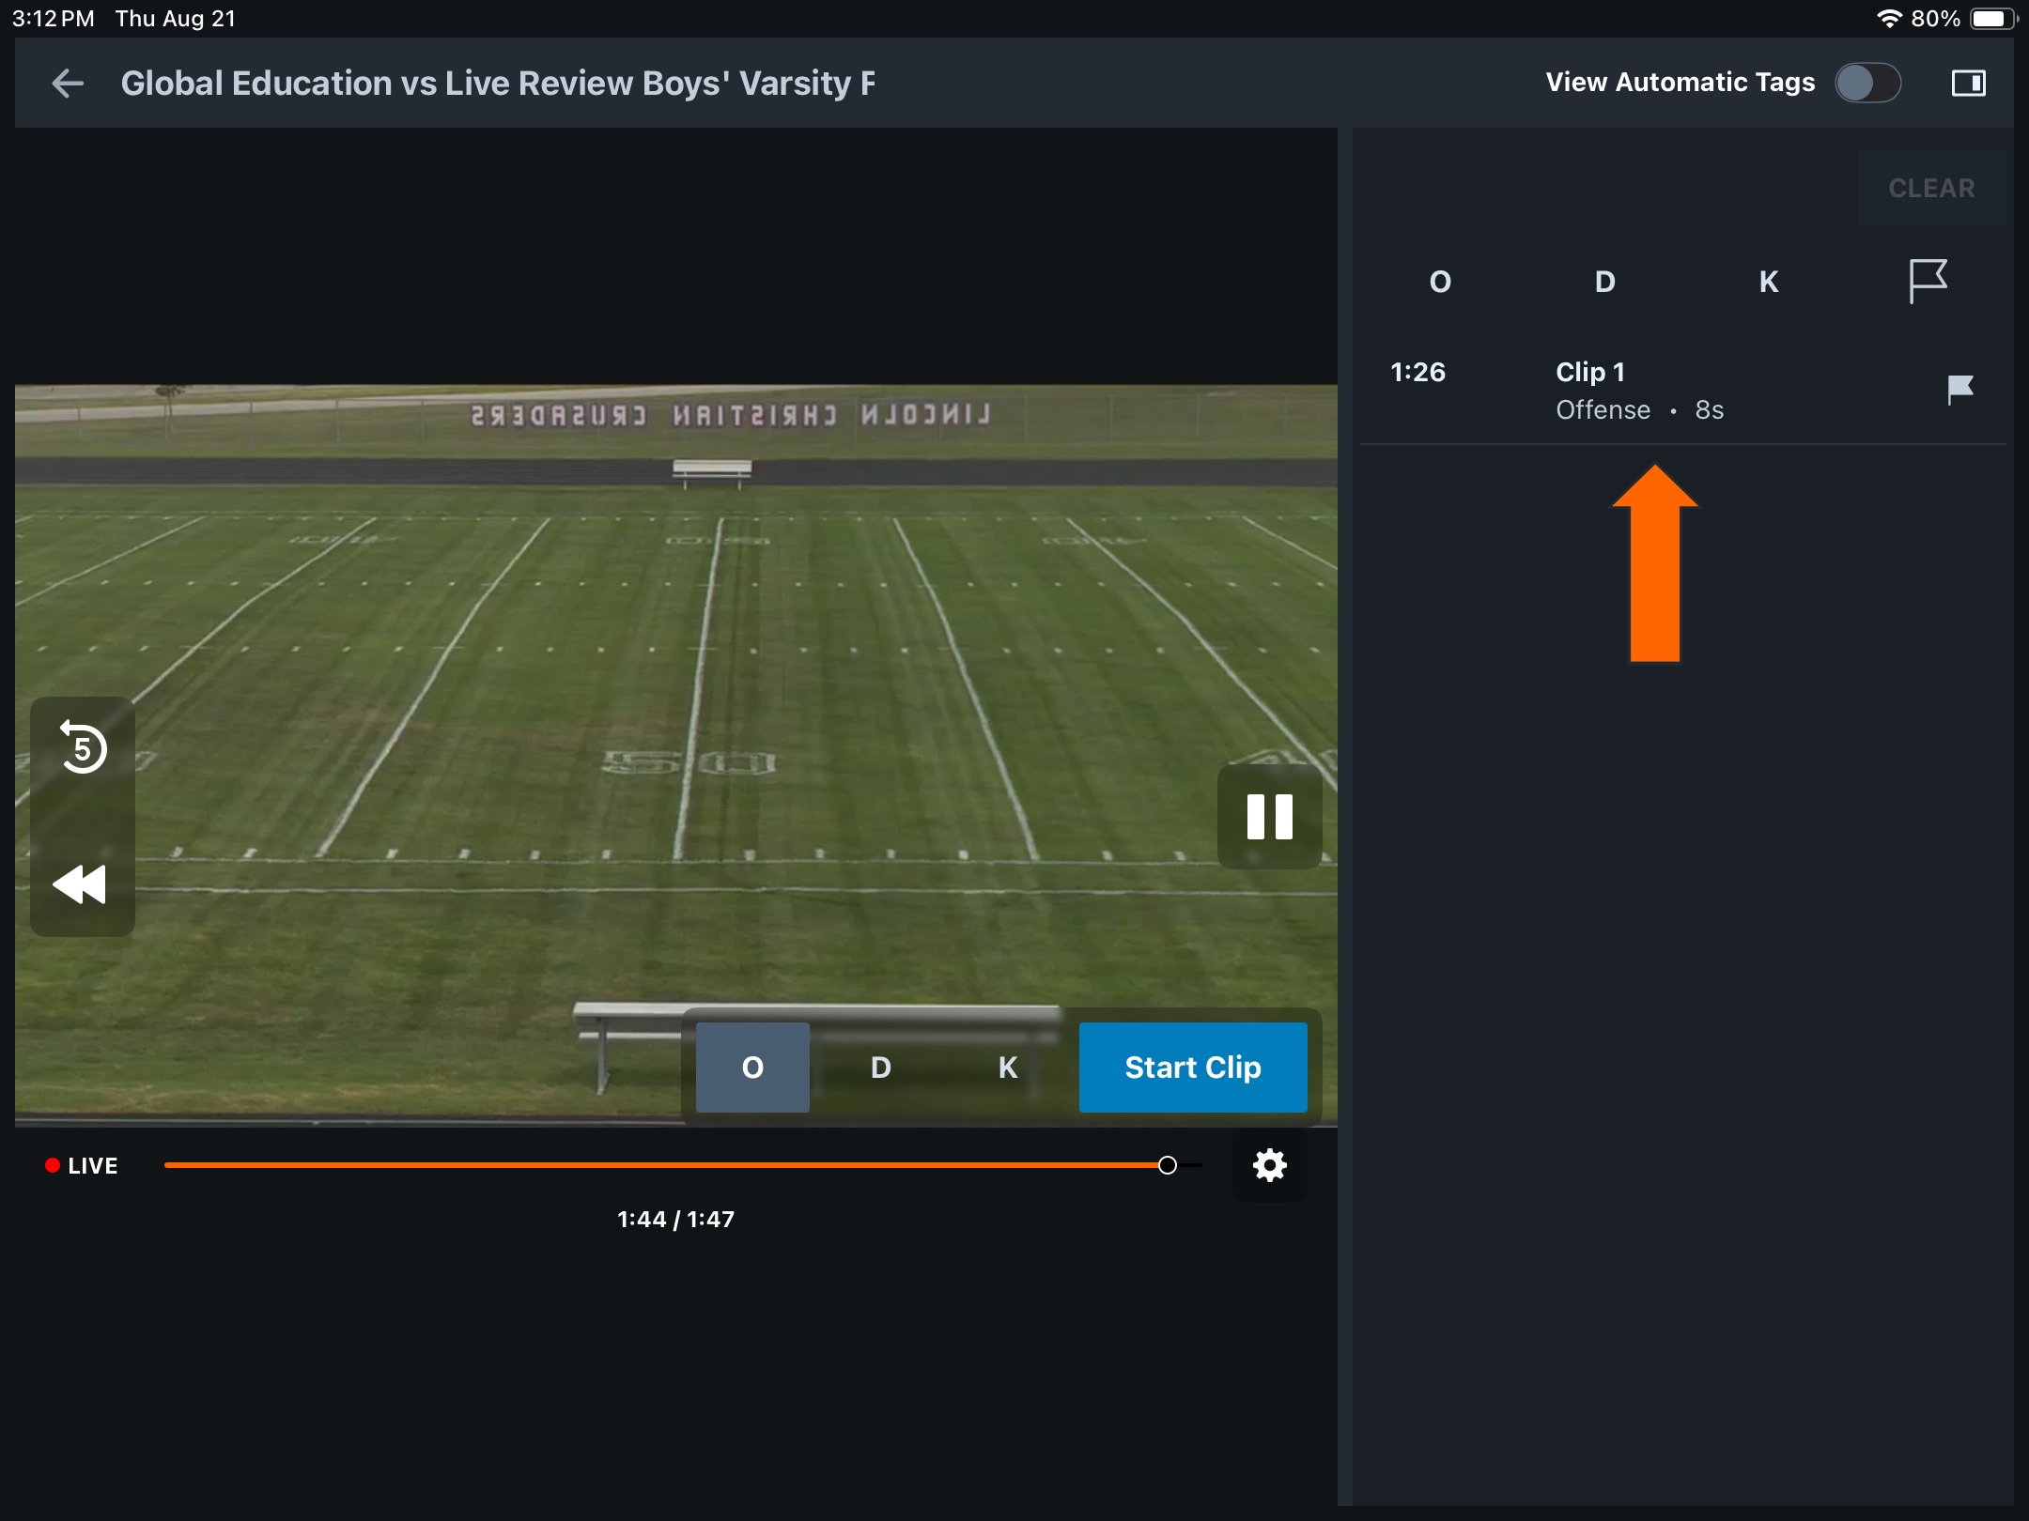Screen dimensions: 2029x1521
Task: Pause the live video playback
Action: pos(1268,818)
